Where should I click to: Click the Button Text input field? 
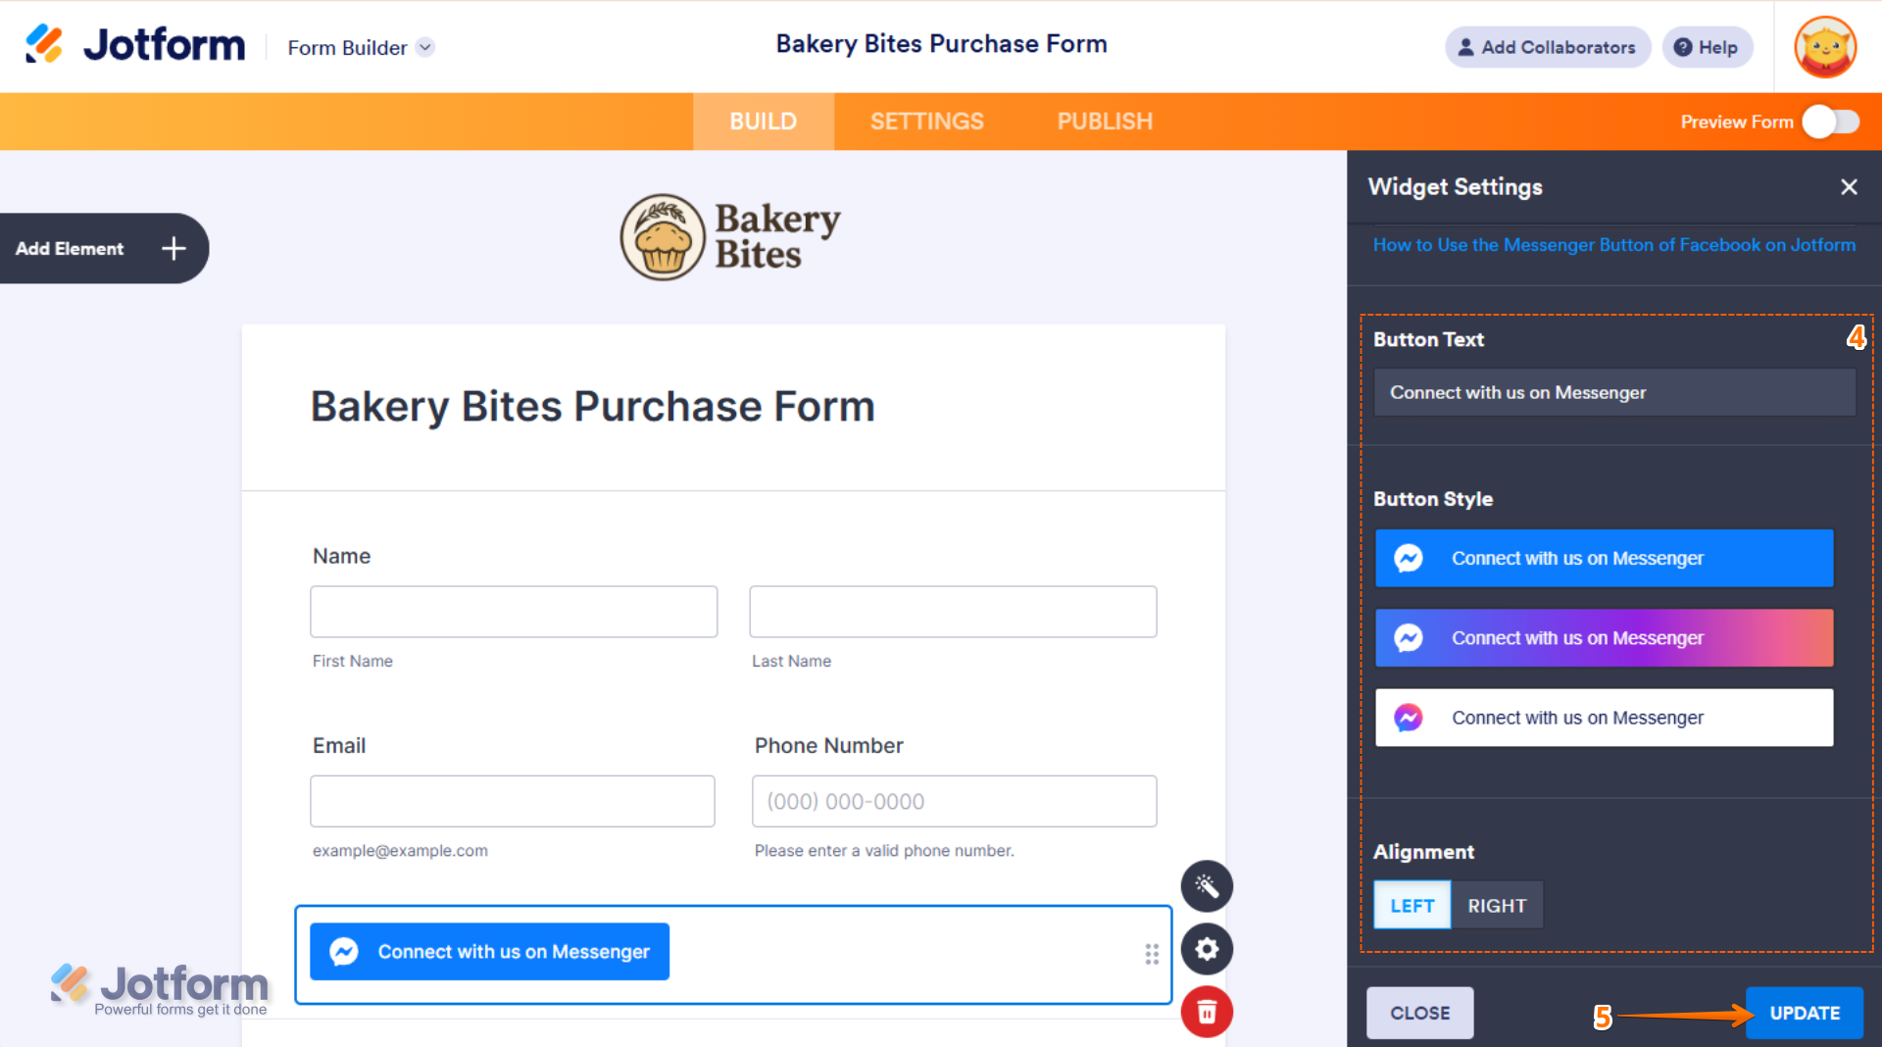tap(1613, 392)
